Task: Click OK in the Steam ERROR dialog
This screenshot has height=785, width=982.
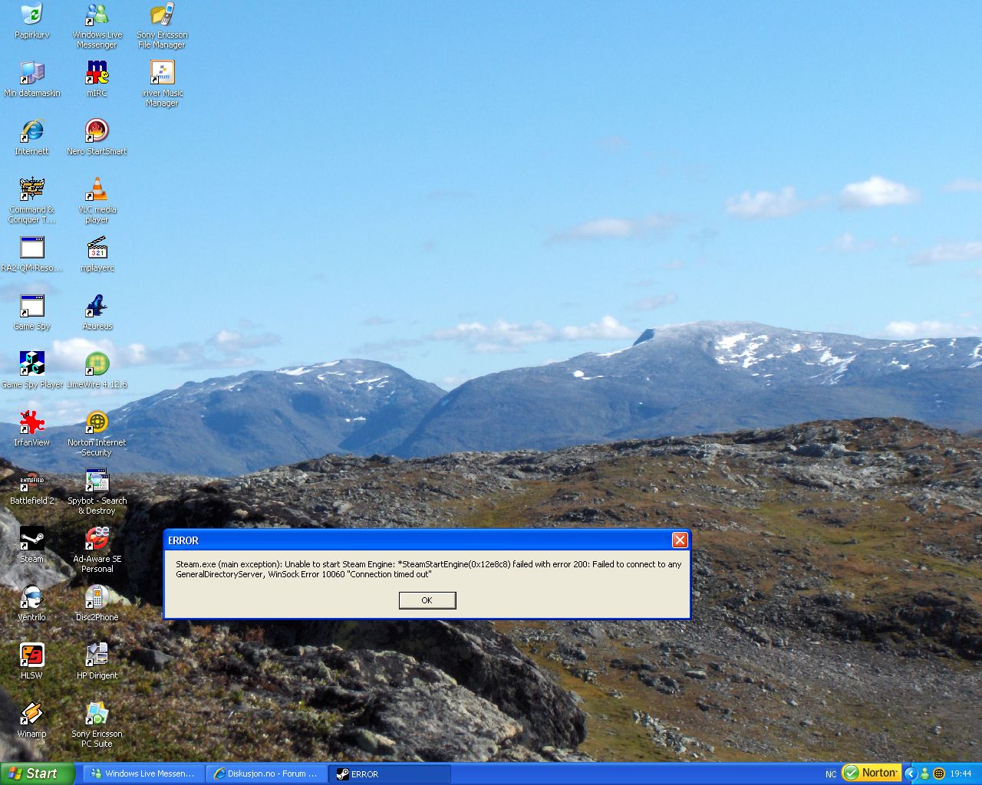Action: [x=427, y=600]
